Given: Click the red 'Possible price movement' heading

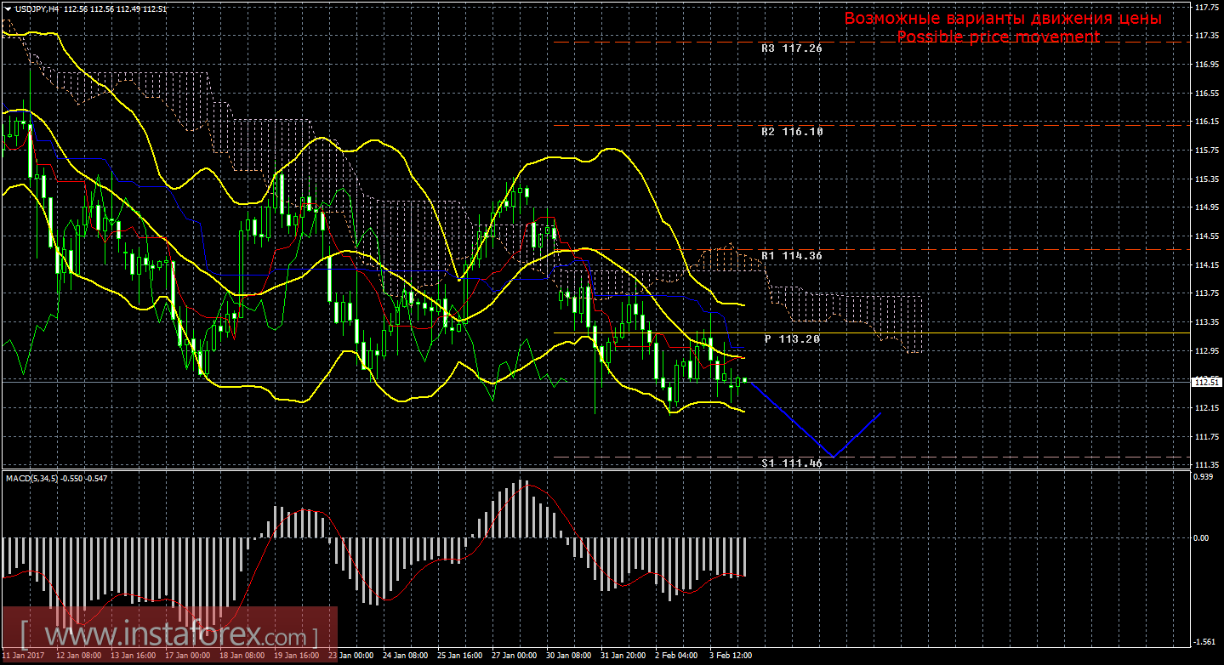Looking at the screenshot, I should click(x=998, y=37).
